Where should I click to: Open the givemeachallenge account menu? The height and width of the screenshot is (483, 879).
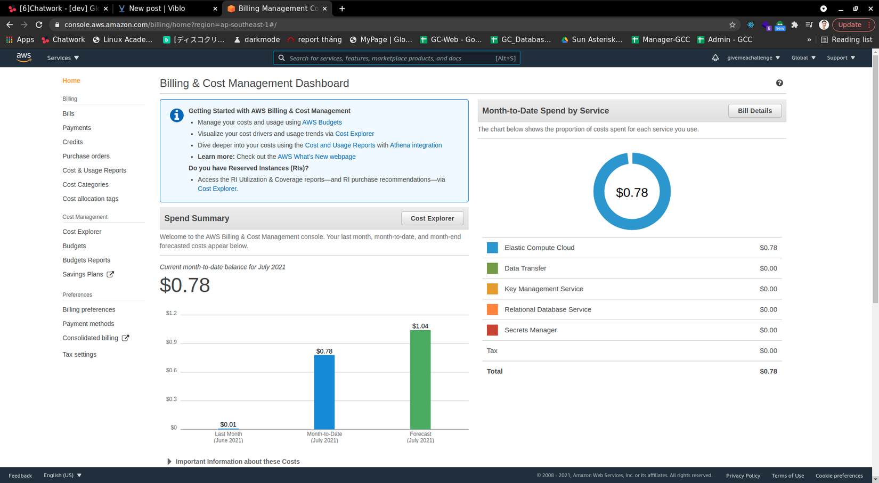point(753,58)
